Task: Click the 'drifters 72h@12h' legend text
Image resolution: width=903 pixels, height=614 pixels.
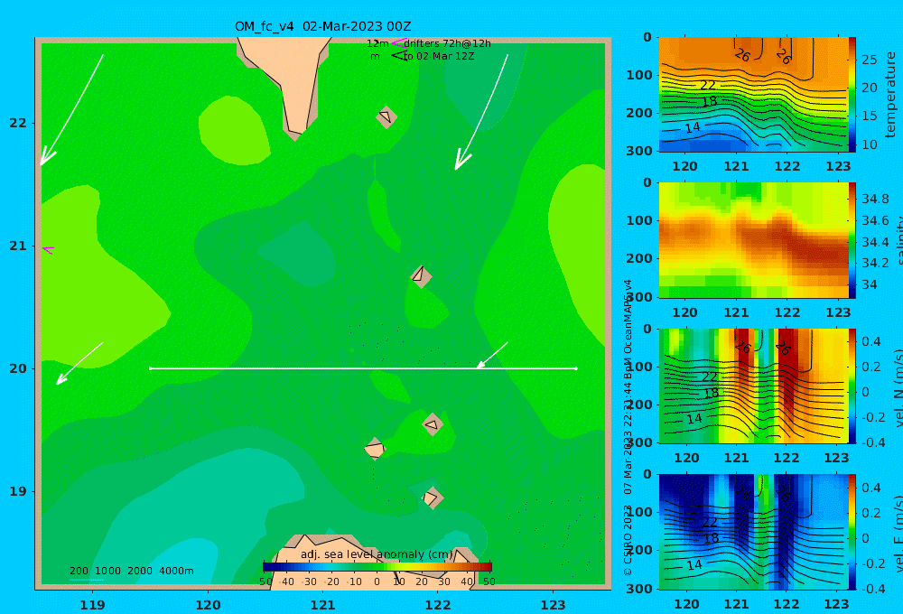Action: (448, 43)
